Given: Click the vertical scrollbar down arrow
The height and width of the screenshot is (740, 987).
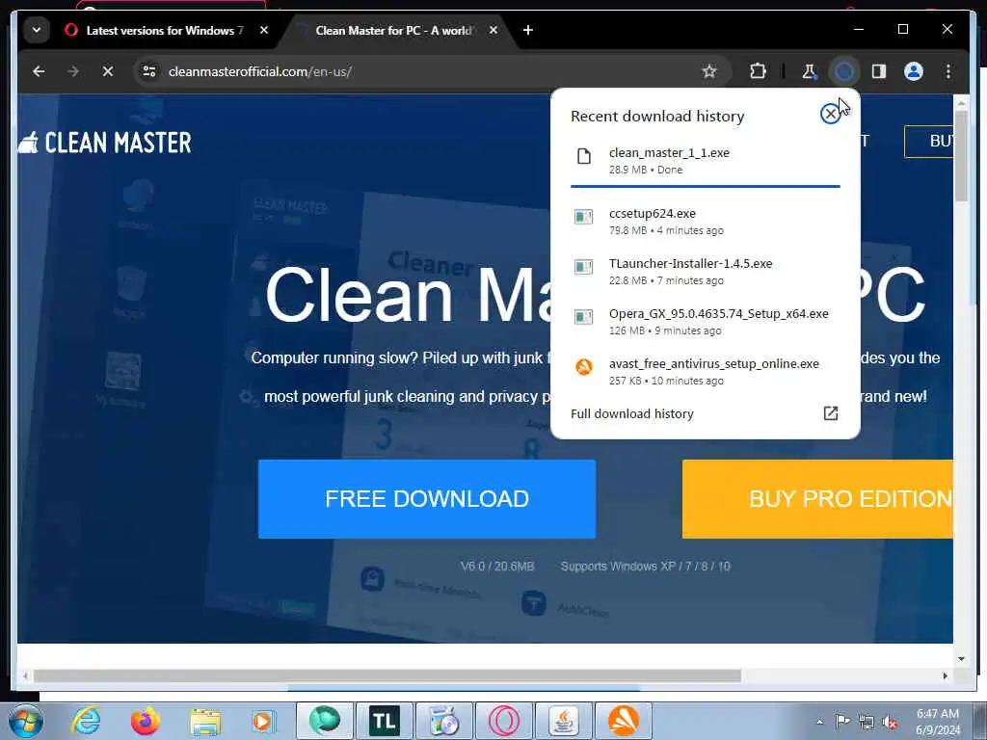Looking at the screenshot, I should [x=961, y=659].
